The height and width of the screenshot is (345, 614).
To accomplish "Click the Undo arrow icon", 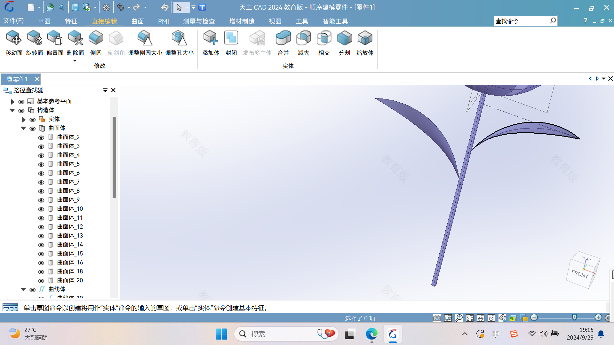I will pyautogui.click(x=120, y=7).
